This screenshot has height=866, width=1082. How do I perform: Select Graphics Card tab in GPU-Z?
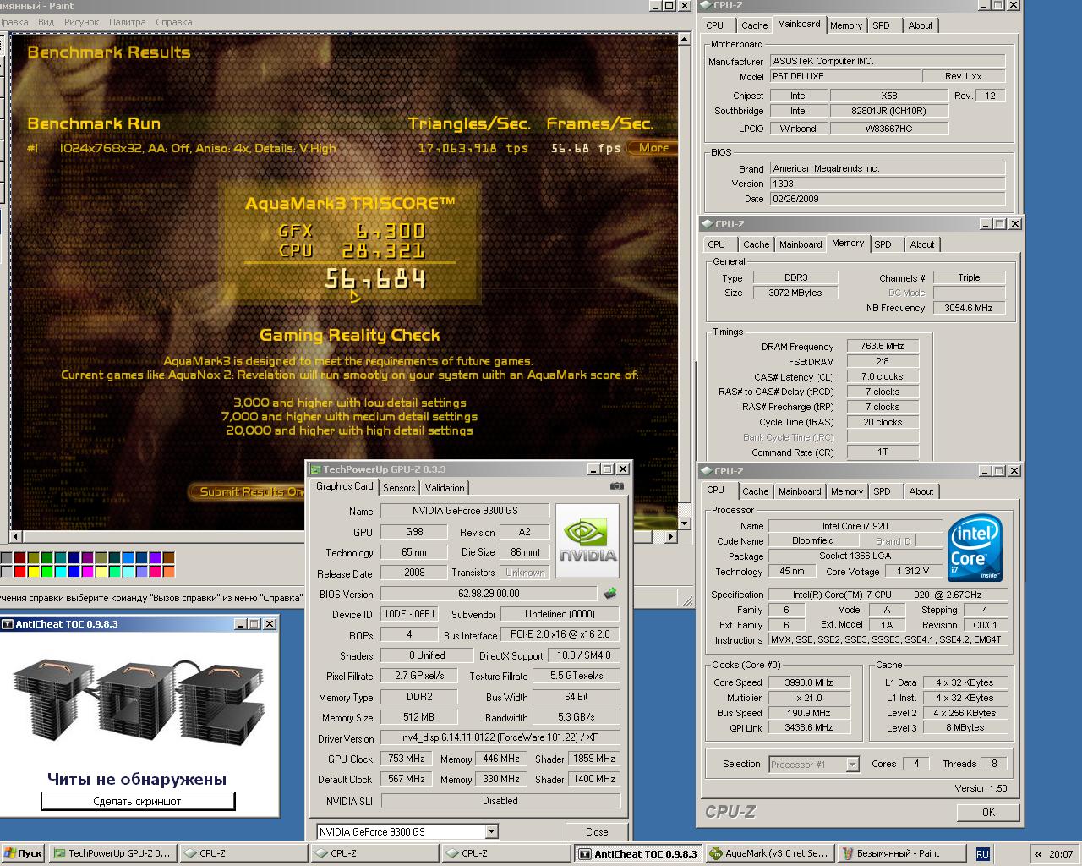click(x=344, y=486)
